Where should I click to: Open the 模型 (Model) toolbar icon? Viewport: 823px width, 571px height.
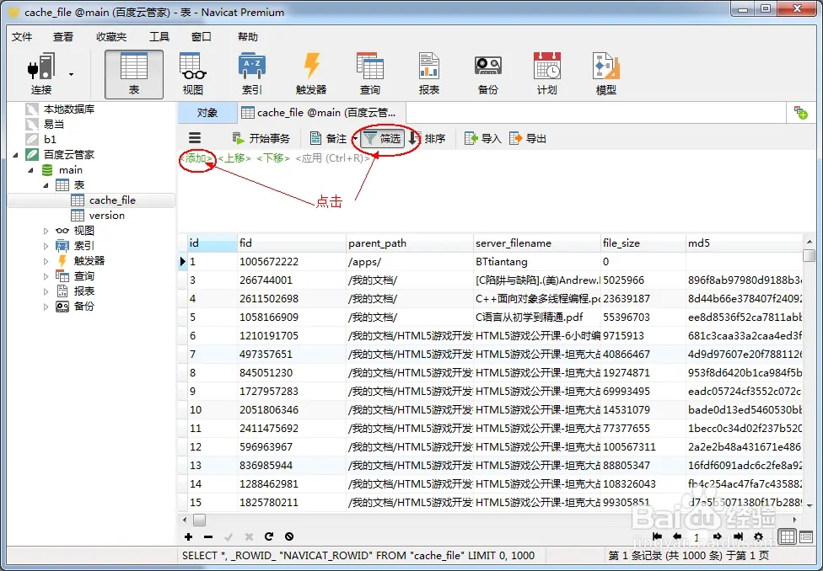click(605, 73)
